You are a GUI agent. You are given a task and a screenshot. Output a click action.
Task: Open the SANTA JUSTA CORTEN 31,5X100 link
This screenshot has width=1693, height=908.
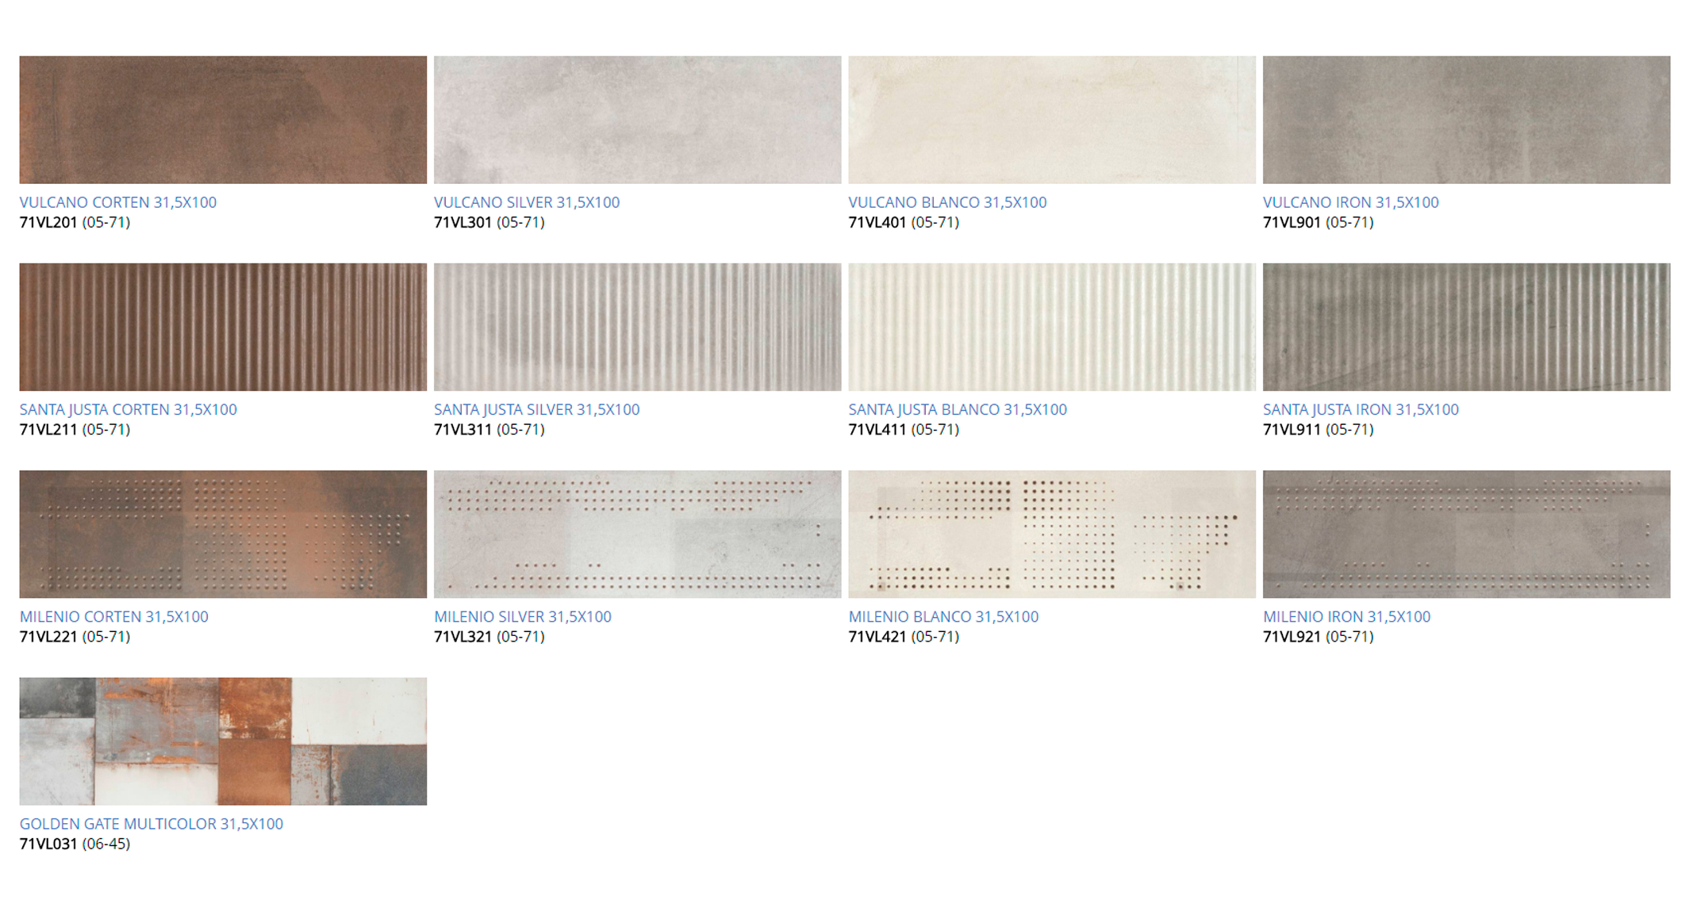(132, 409)
